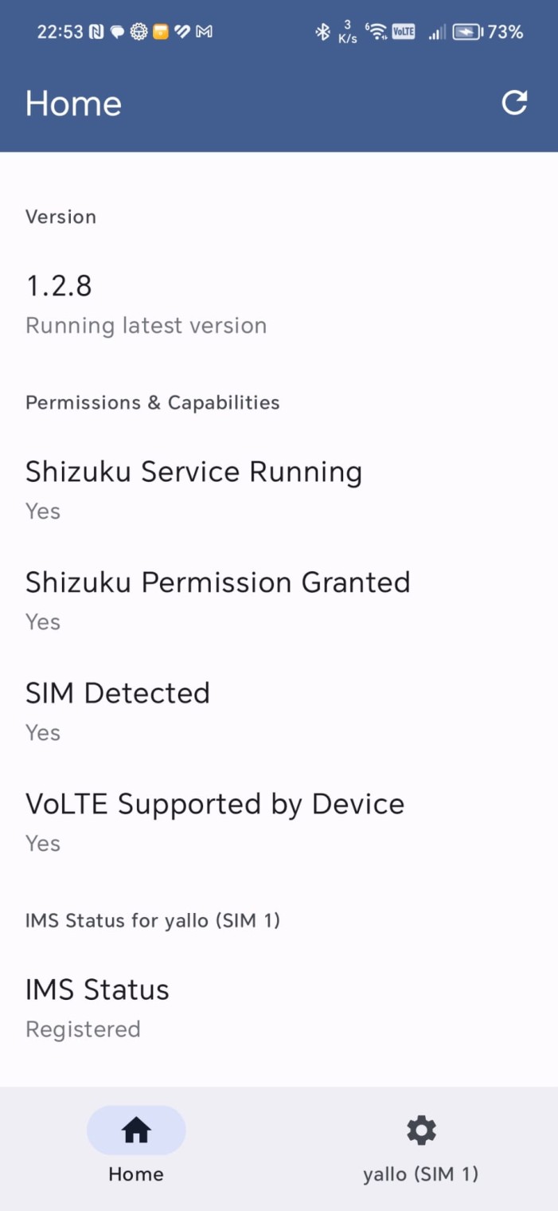Tap the Home title in header
This screenshot has height=1211, width=558.
[73, 104]
